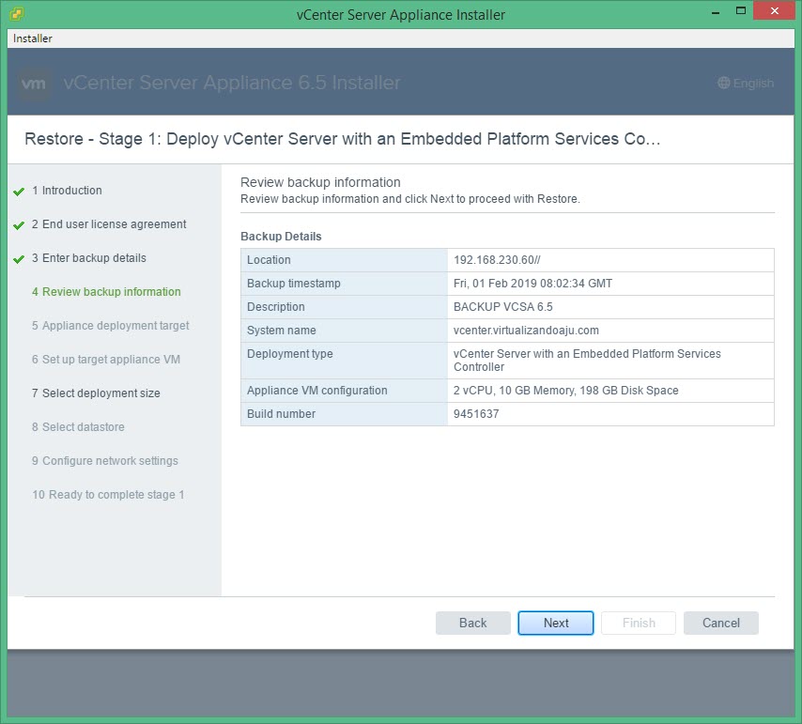802x724 pixels.
Task: Click the Next button
Action: click(556, 623)
